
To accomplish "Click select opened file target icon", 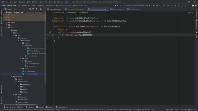I will pyautogui.click(x=30, y=9).
